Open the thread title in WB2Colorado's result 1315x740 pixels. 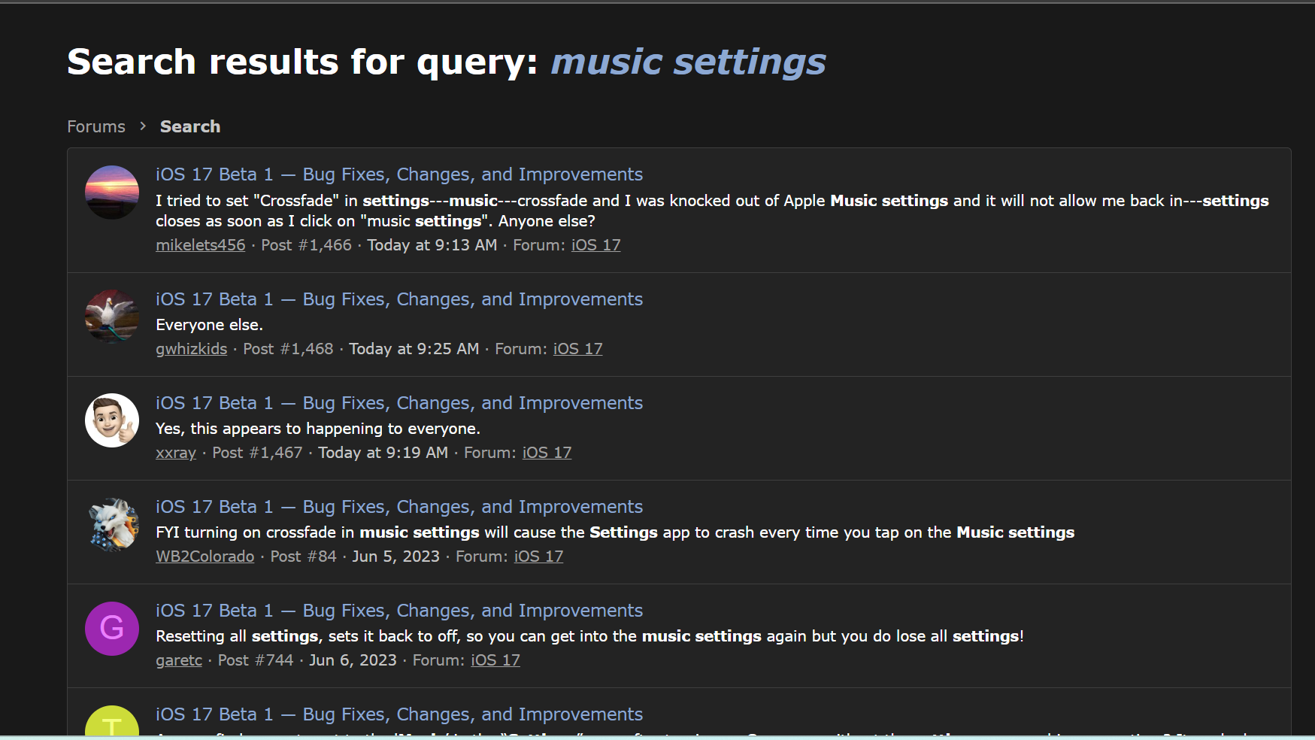click(399, 507)
